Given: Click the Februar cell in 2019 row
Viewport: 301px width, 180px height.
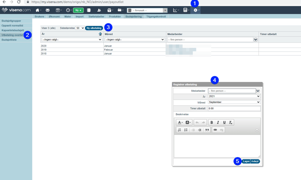Looking at the screenshot, I should coord(108,50).
